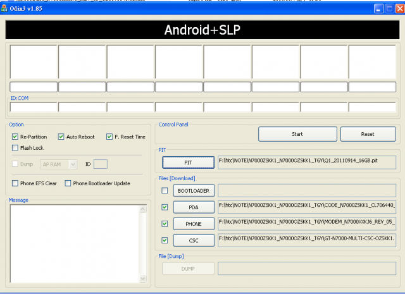The width and height of the screenshot is (405, 294).
Task: Uncheck the Re-Partition checkbox
Action: (x=15, y=137)
